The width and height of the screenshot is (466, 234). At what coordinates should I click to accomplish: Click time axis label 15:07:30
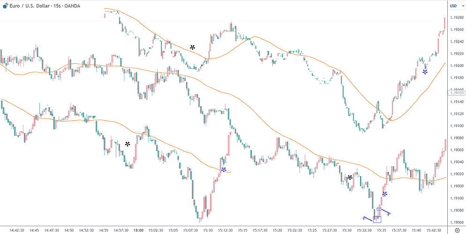pyautogui.click(x=191, y=230)
